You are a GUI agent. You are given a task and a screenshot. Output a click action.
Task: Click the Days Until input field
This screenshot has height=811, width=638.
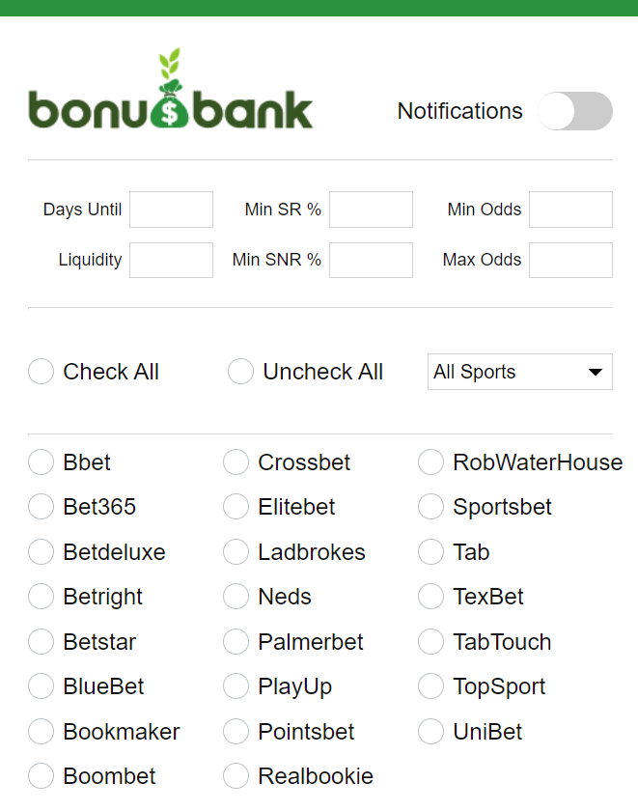(171, 210)
